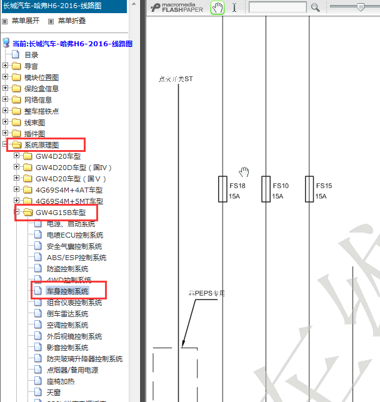
Task: Expand the GW4D20车型（国V）folder
Action: (16, 178)
